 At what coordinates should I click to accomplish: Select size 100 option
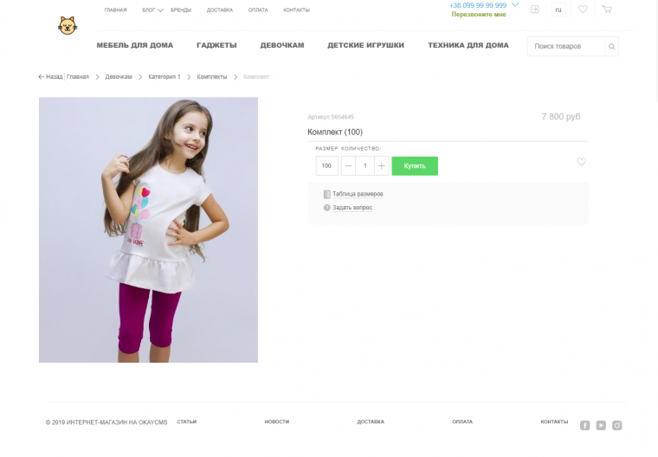coord(327,166)
